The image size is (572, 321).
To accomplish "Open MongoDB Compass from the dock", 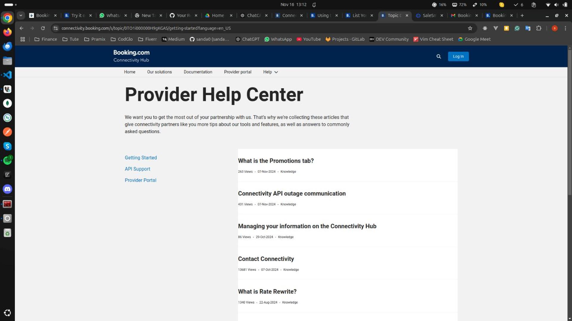I will (x=7, y=103).
